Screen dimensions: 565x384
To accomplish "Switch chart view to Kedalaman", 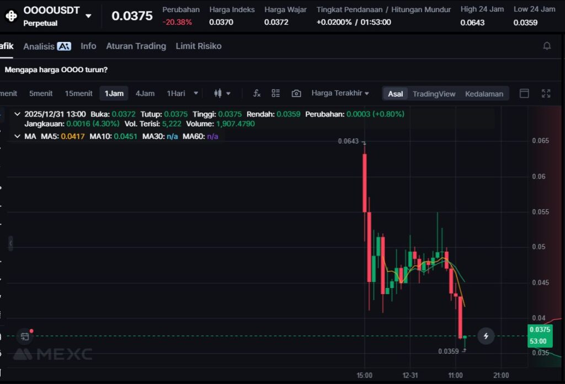I will tap(484, 94).
